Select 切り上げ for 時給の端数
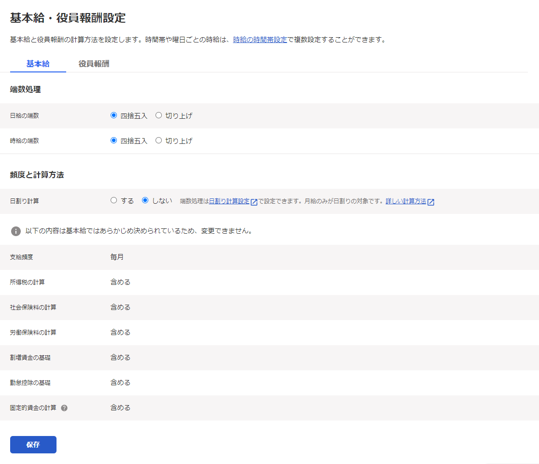Image resolution: width=539 pixels, height=464 pixels. pyautogui.click(x=158, y=141)
